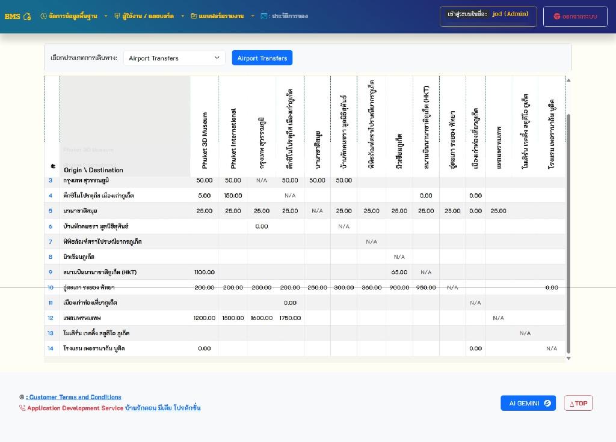Click the Gemini icon on AI GEMINI button

tap(547, 403)
